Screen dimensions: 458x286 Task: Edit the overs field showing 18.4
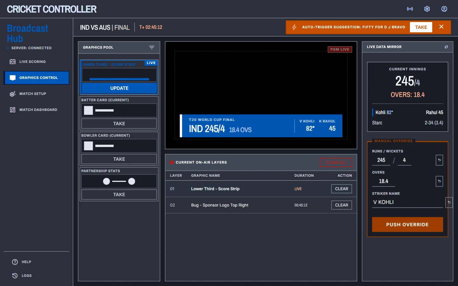[x=384, y=181]
